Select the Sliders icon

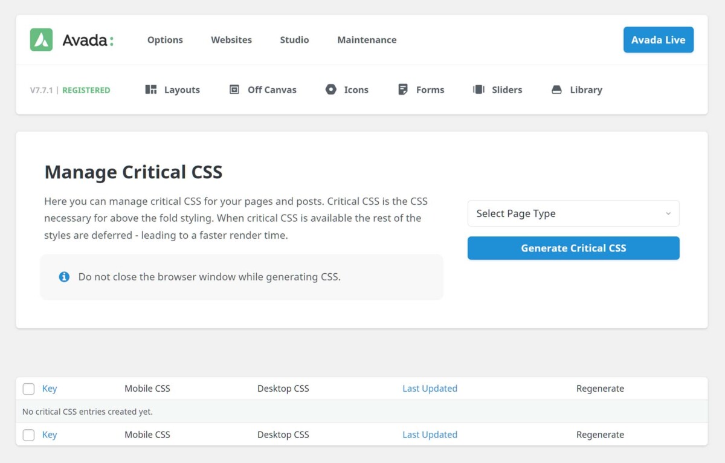pos(478,89)
